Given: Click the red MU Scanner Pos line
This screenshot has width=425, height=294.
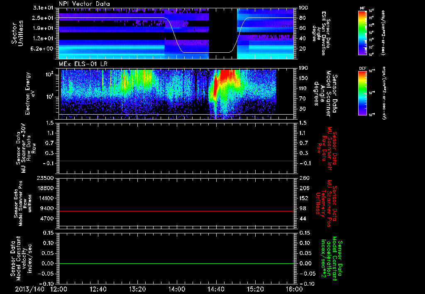Looking at the screenshot, I should pos(176,211).
